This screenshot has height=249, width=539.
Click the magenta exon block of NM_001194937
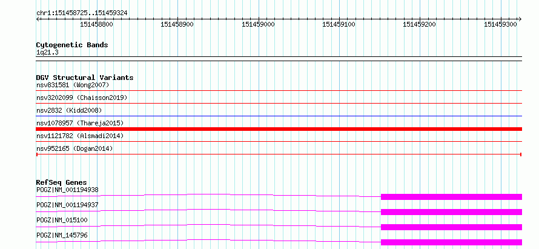coord(451,212)
